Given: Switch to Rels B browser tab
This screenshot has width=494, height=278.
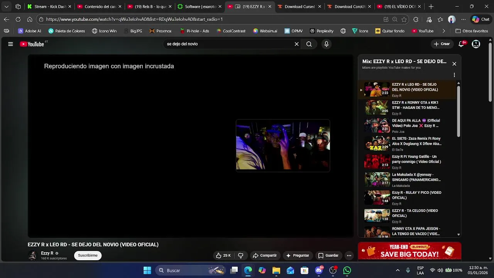Looking at the screenshot, I should pos(149,7).
